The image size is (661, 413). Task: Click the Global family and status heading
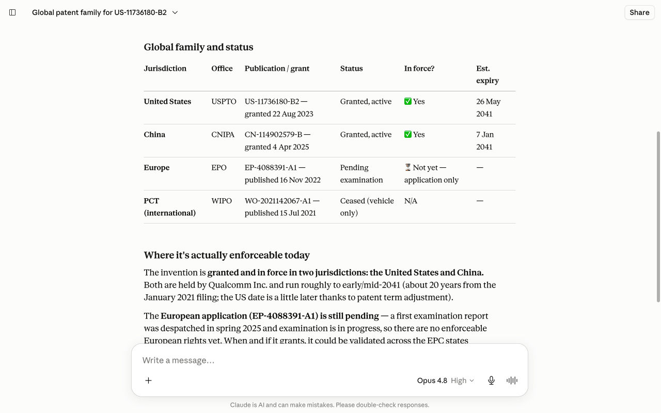199,47
